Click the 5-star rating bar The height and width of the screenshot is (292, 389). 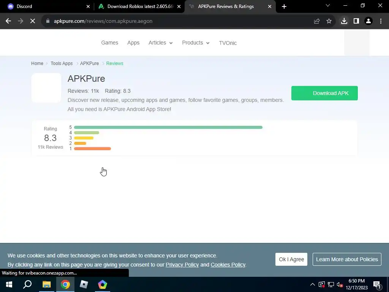(168, 127)
